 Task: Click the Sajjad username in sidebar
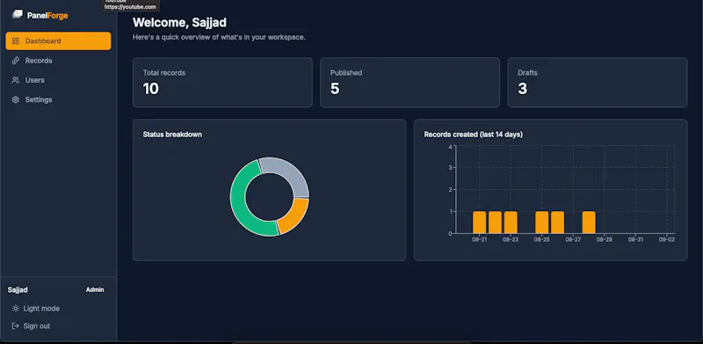(x=18, y=290)
